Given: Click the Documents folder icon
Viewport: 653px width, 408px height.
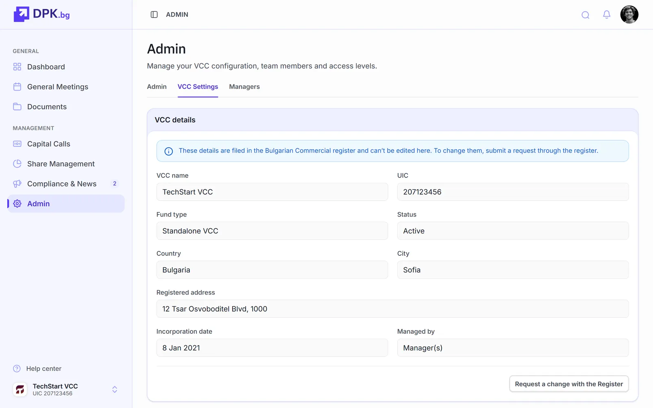Looking at the screenshot, I should pos(17,106).
